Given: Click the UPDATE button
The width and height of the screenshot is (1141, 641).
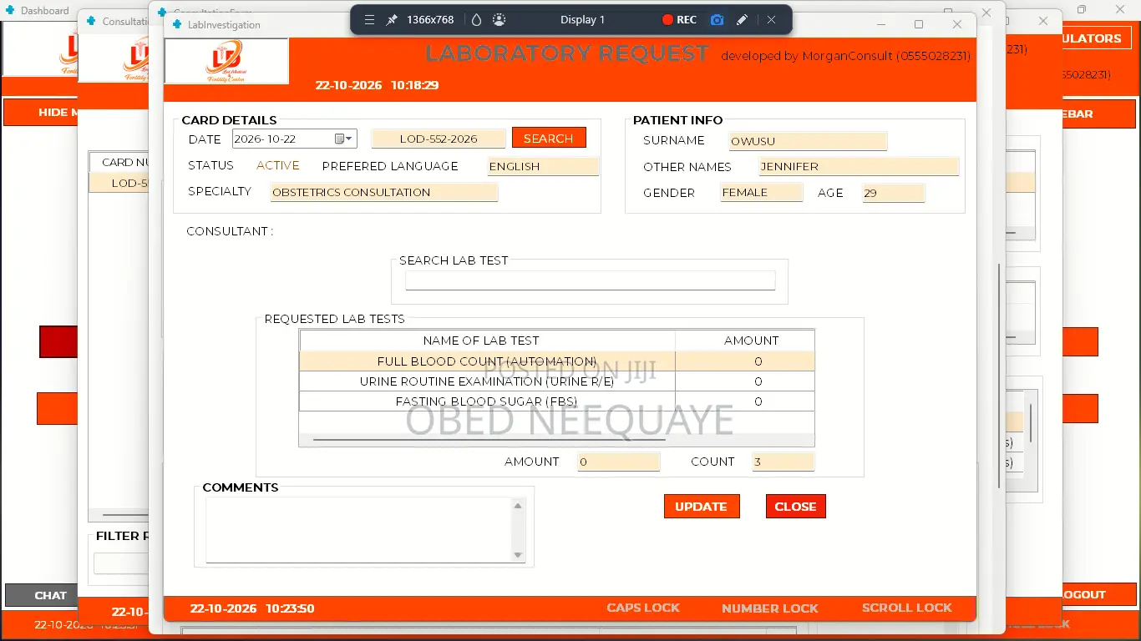Looking at the screenshot, I should [702, 507].
